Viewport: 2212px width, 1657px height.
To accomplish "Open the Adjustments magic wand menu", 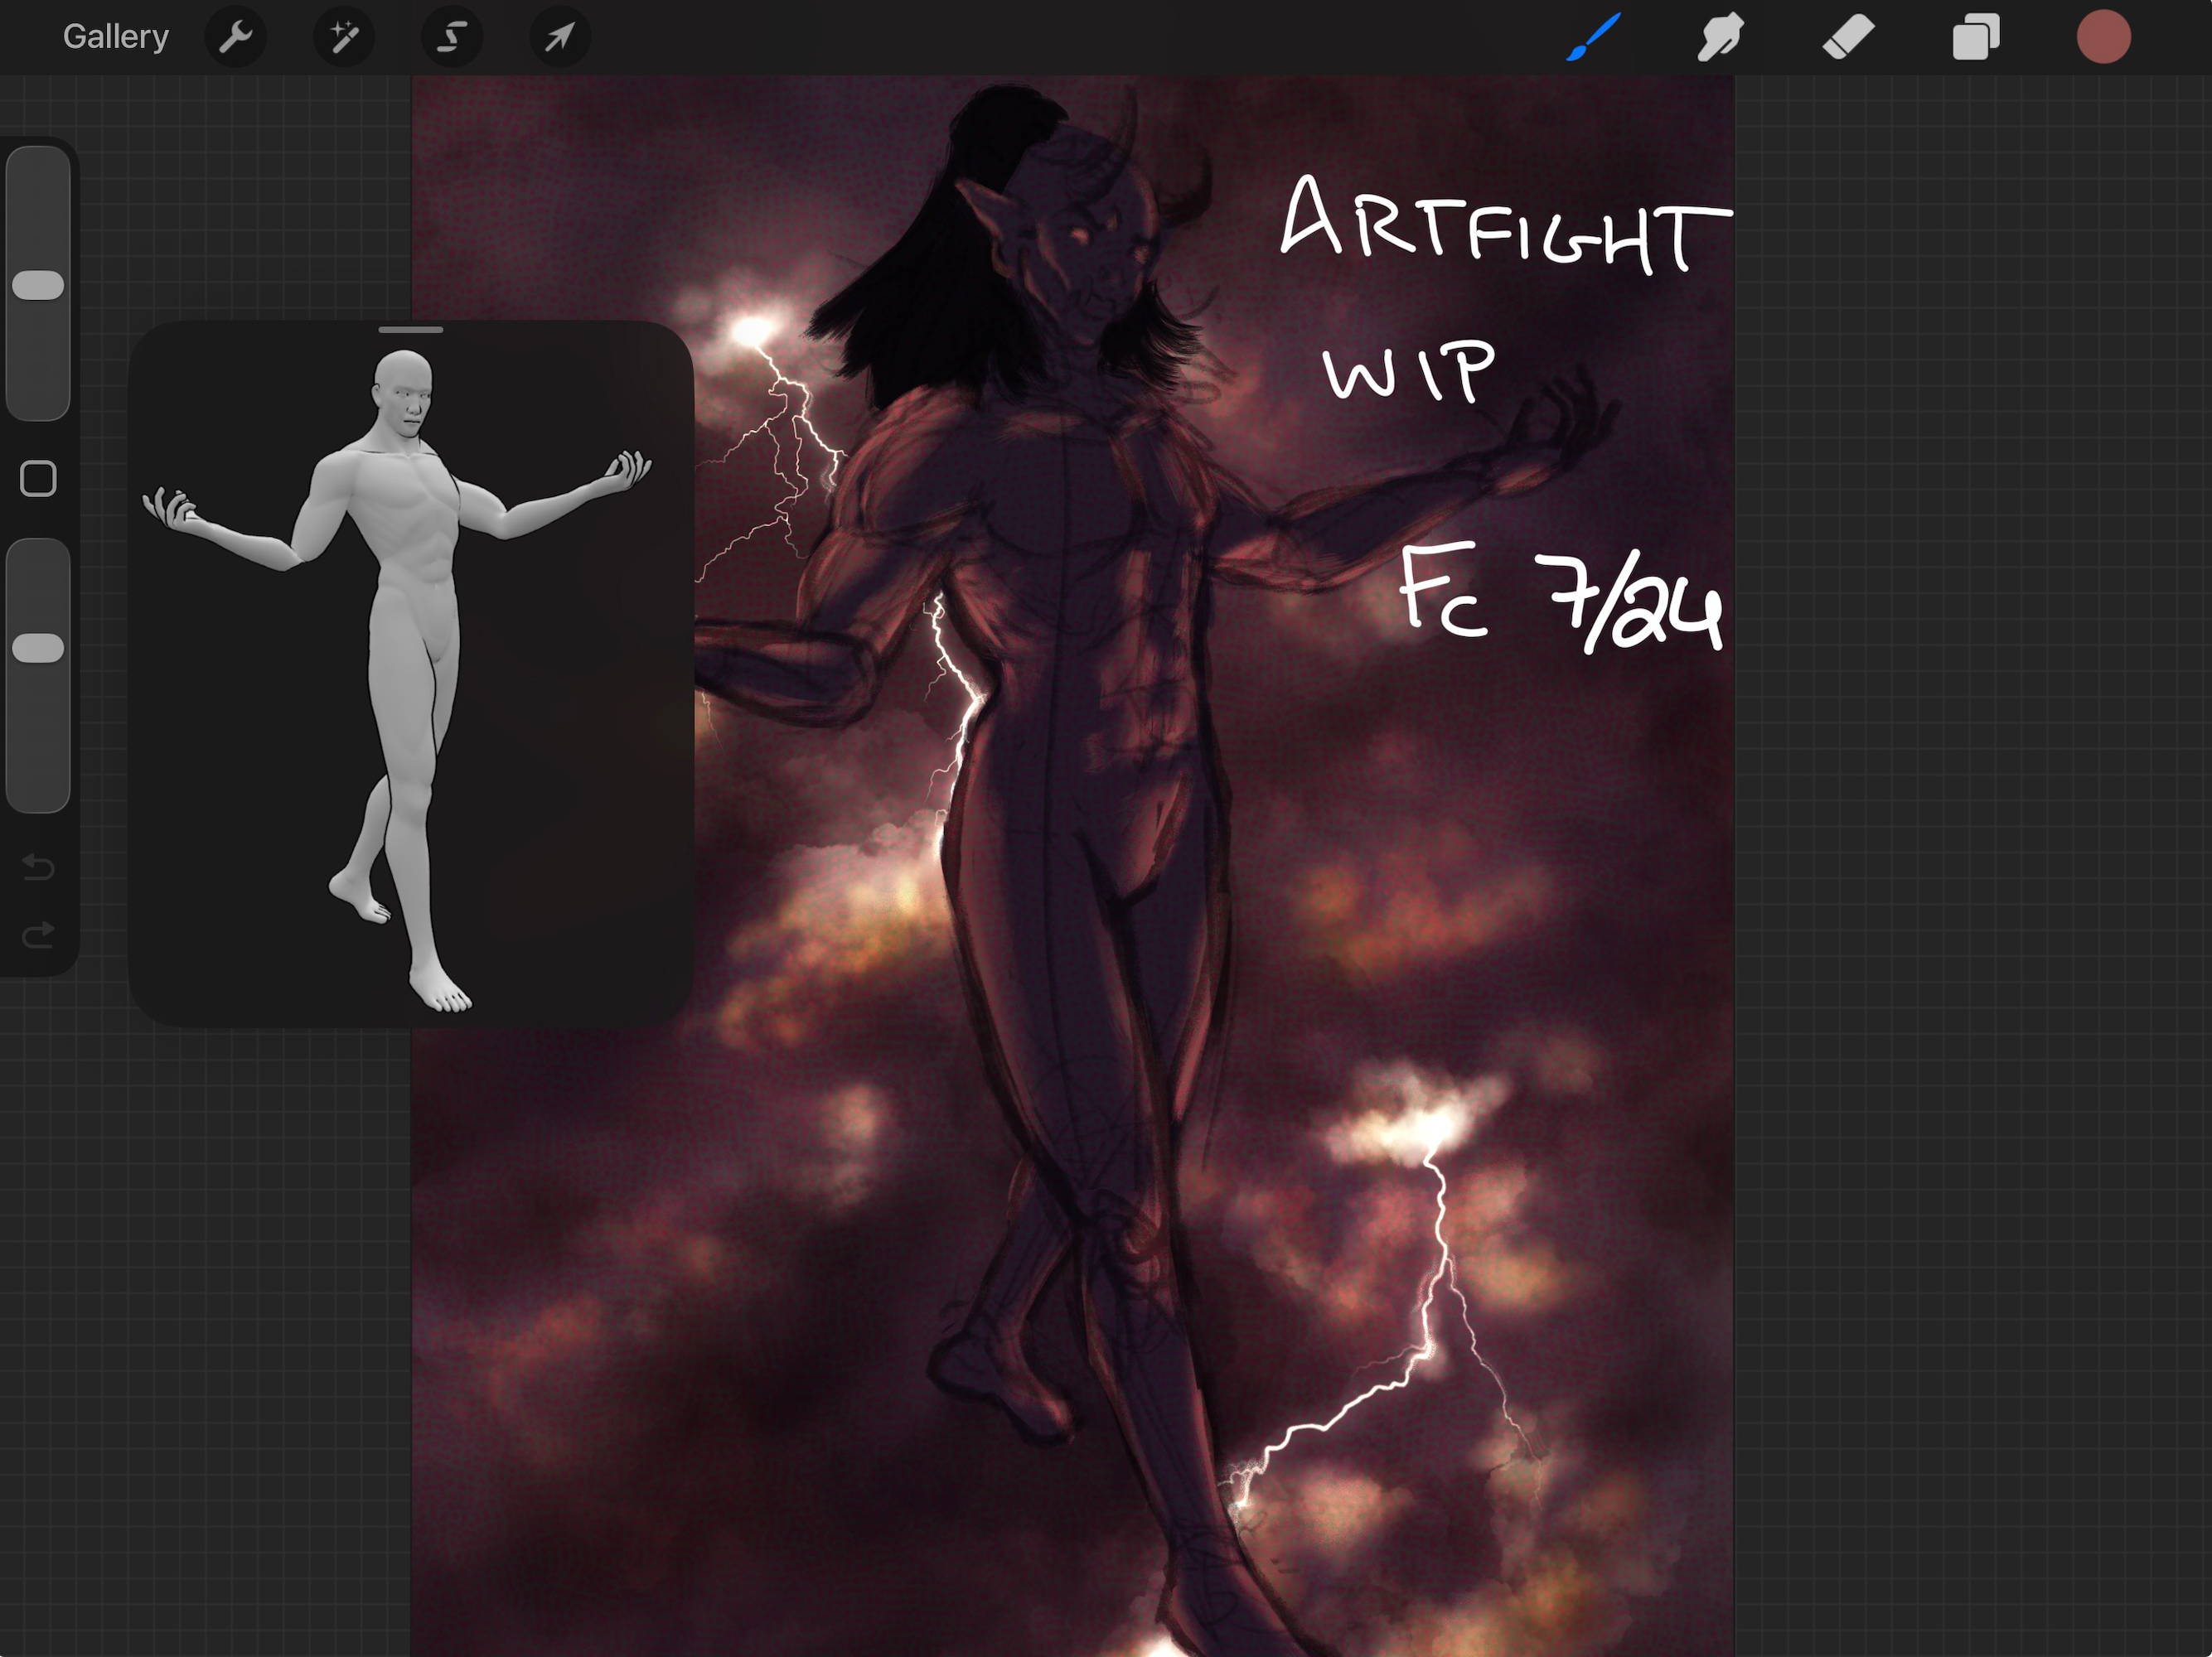I will tap(344, 37).
